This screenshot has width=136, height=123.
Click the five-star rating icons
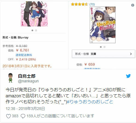(x=80, y=4)
